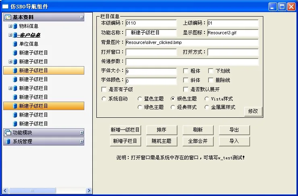
Task: Enable the 删除线 checkbox
Action: [211, 80]
